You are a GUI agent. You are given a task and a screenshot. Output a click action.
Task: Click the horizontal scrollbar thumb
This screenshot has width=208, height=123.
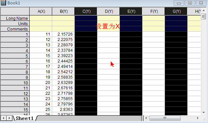165,118
